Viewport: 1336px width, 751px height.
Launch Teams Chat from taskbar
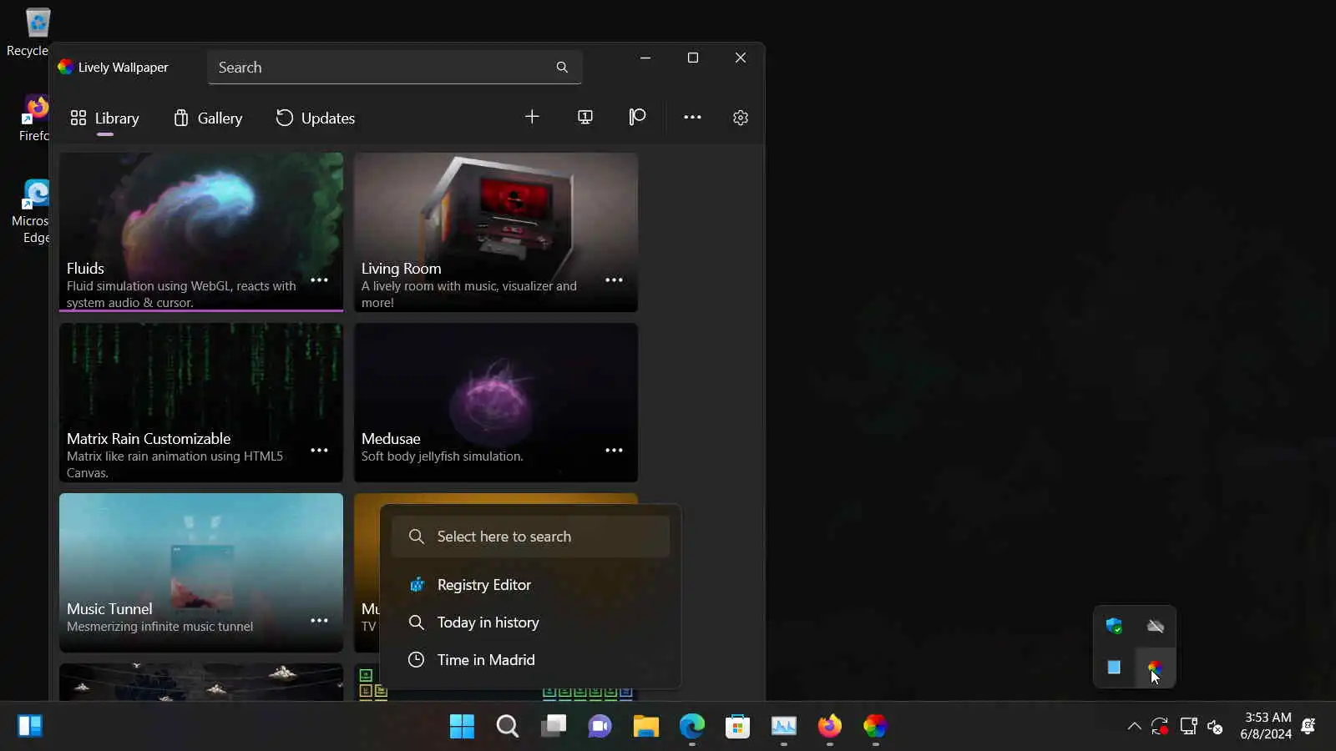coord(600,727)
